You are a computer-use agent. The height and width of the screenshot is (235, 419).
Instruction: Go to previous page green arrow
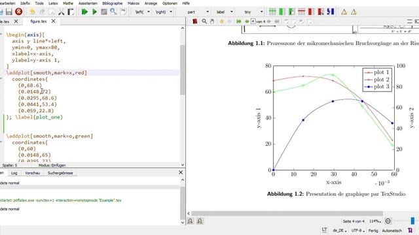click(x=247, y=22)
